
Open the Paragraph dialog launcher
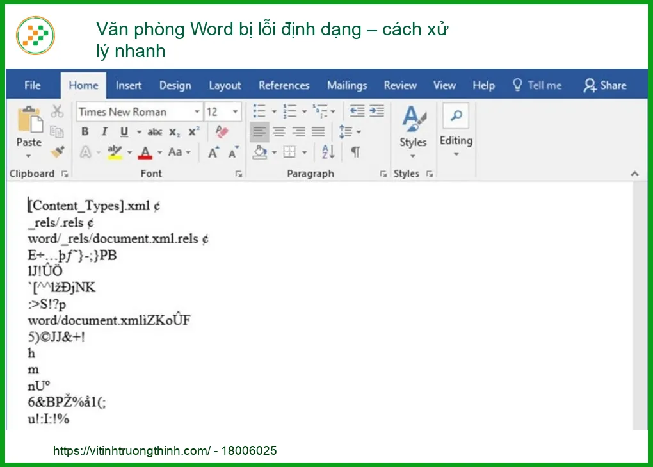click(x=383, y=174)
